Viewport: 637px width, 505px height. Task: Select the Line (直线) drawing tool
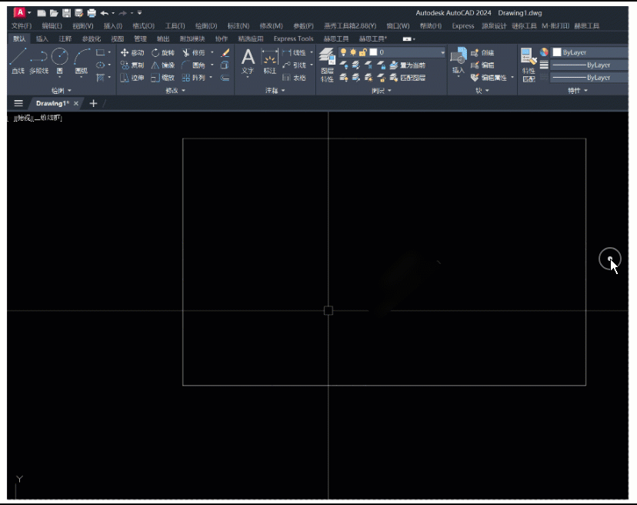pos(18,61)
